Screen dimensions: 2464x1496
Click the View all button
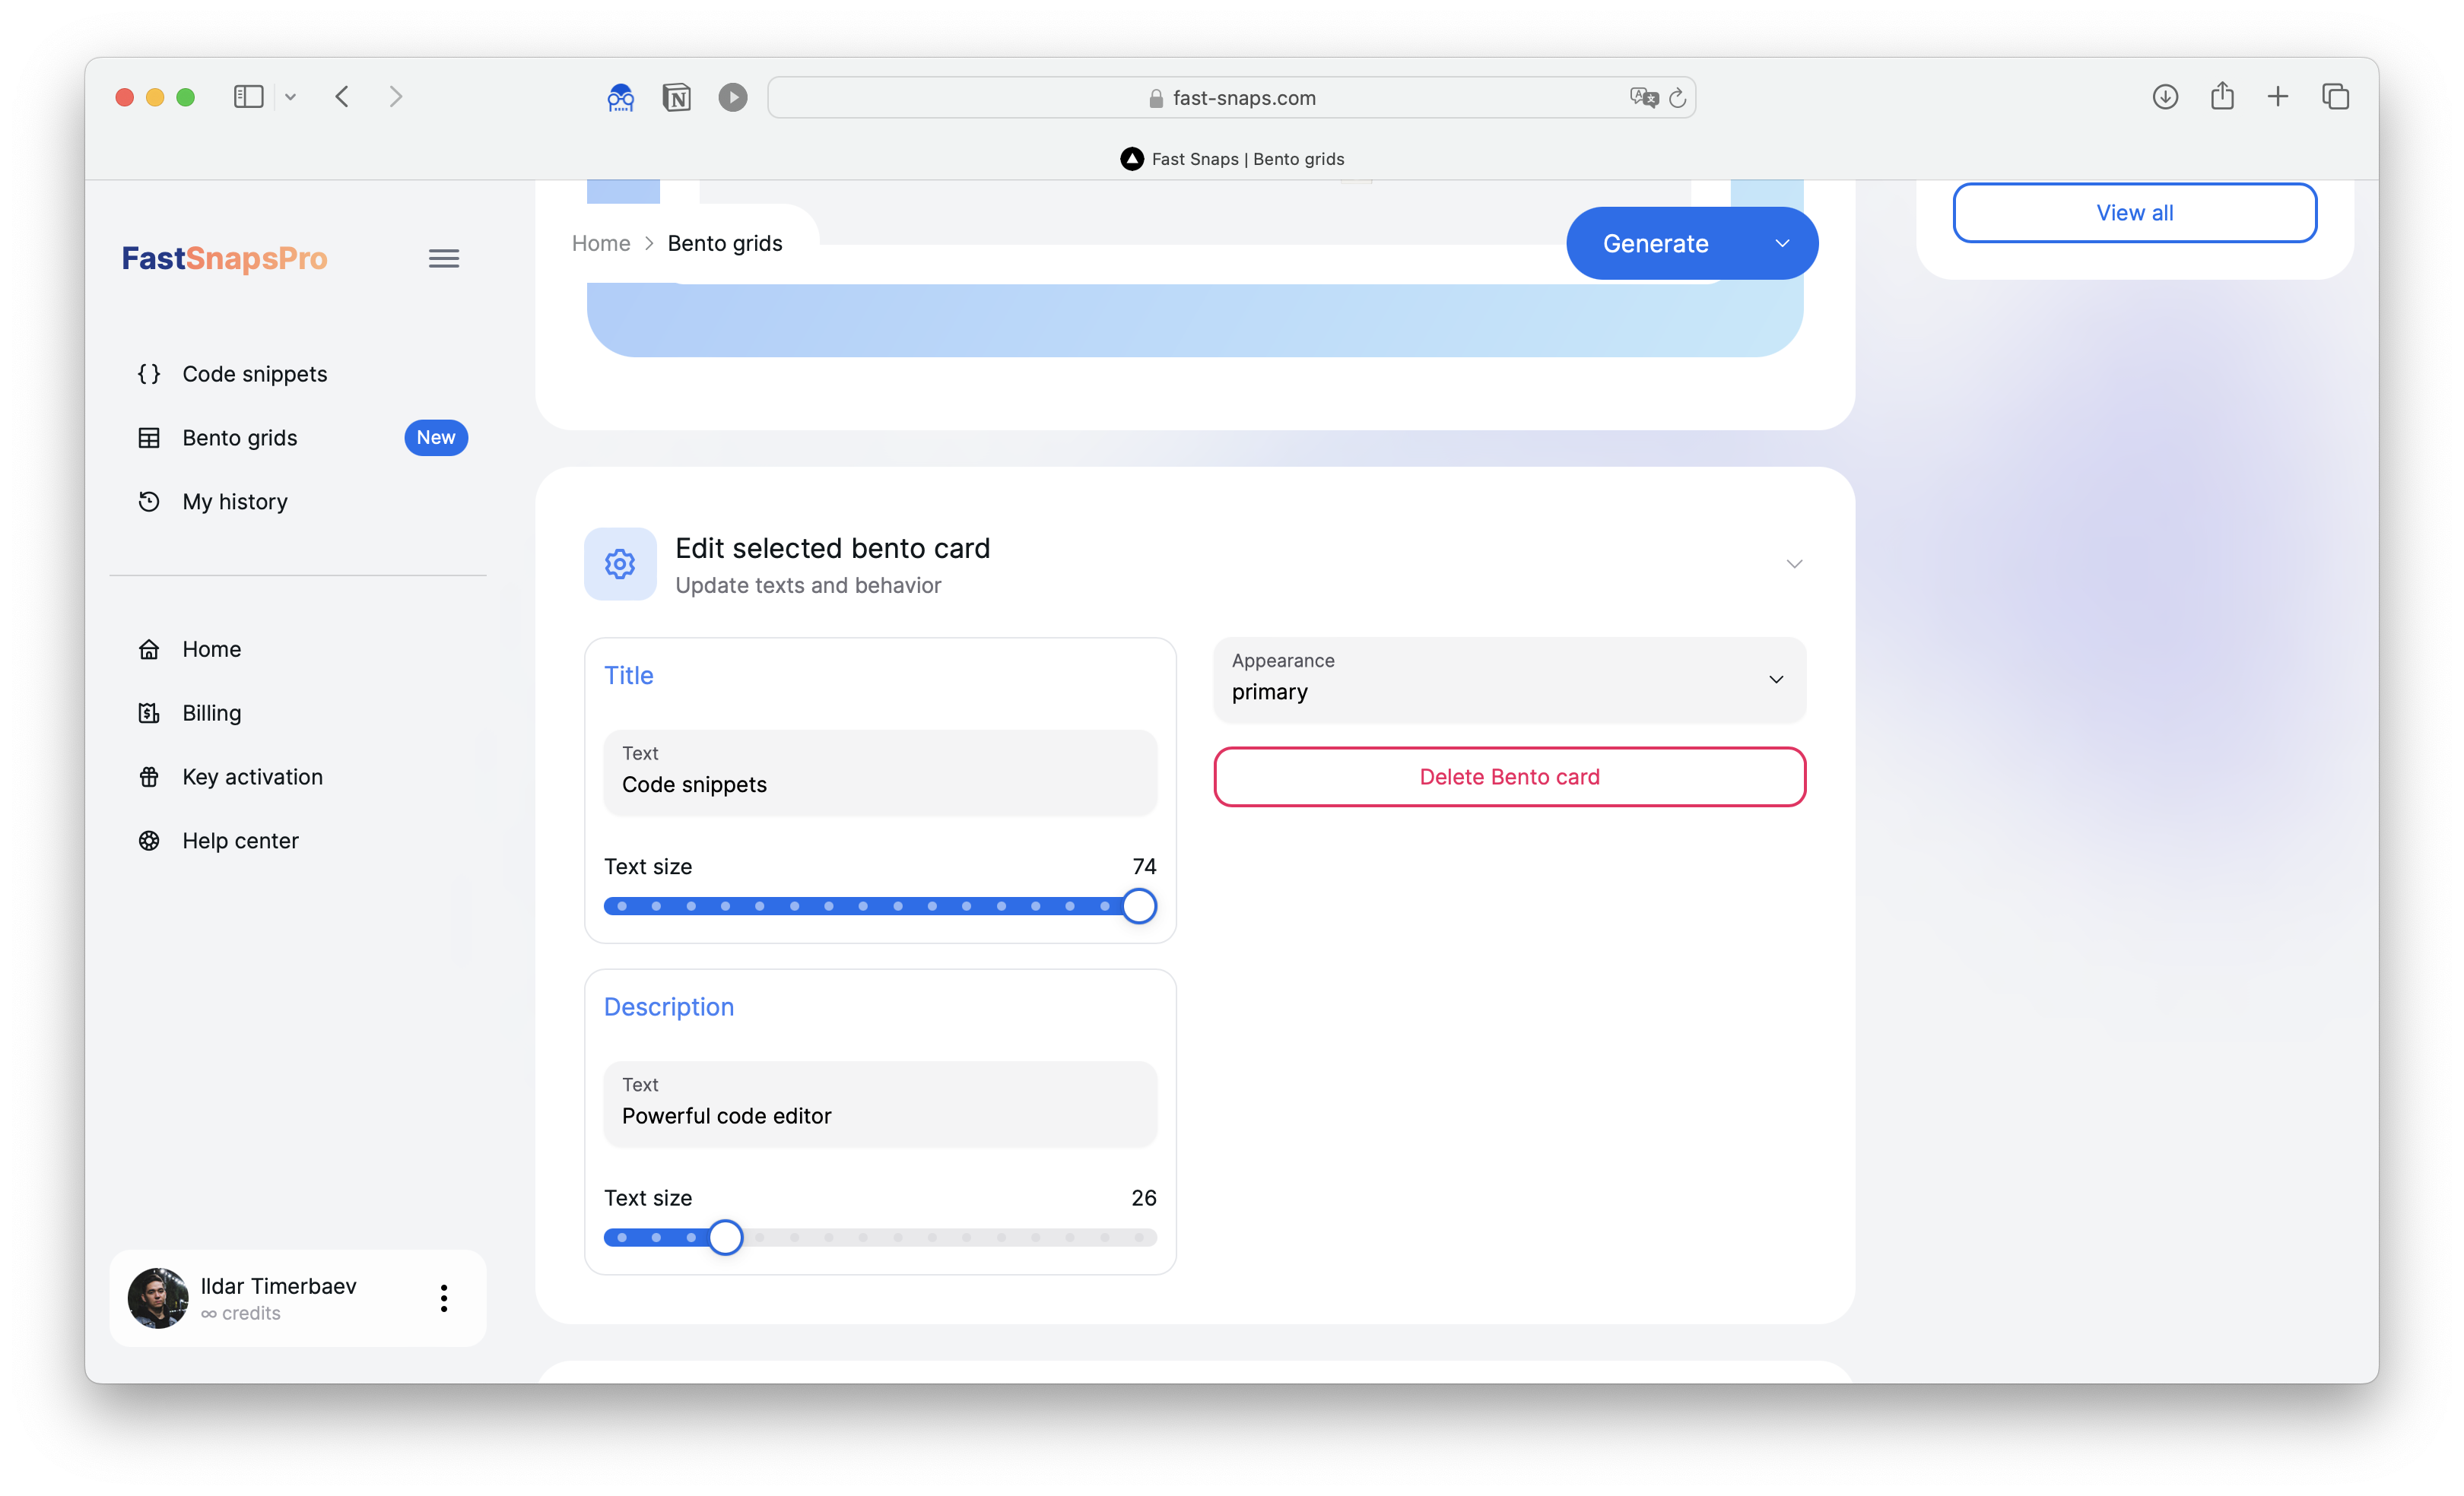[x=2134, y=213]
